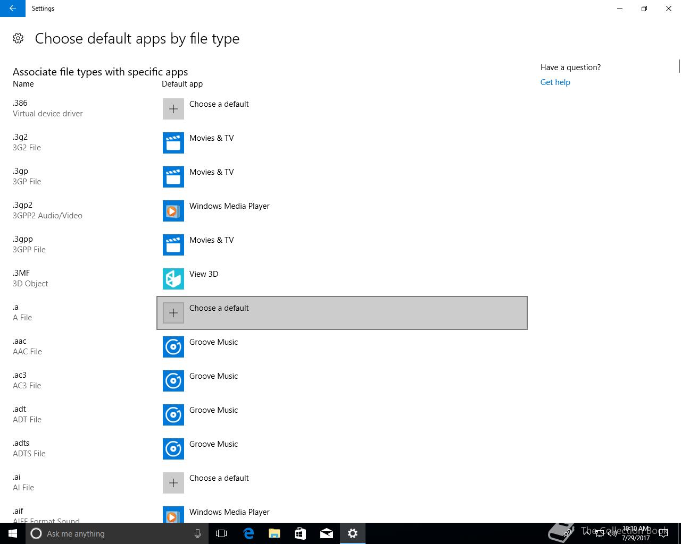The height and width of the screenshot is (544, 681).
Task: Click the vertical scrollbar on the right edge
Action: click(679, 66)
